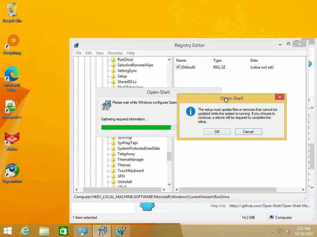Select the ThemeManager registry key
This screenshot has height=237, width=317.
click(131, 160)
